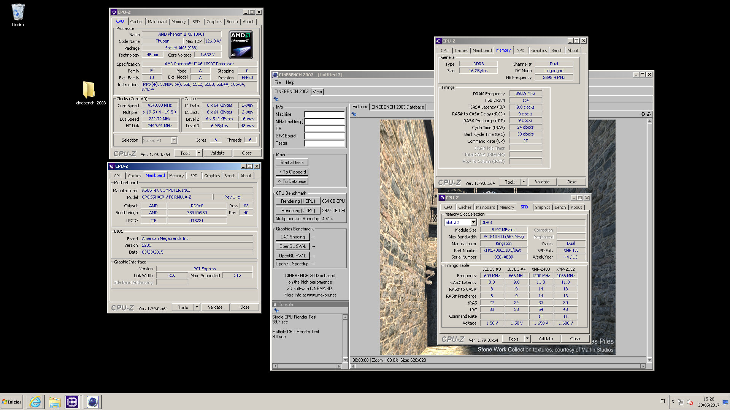Click right arrow of the picture horizontal scrollbar

(x=643, y=366)
